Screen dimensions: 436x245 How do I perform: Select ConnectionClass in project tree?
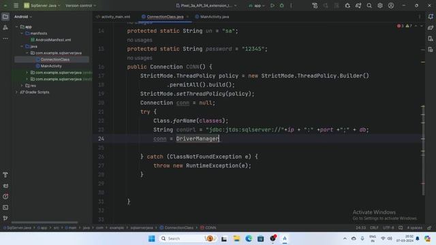click(x=55, y=59)
